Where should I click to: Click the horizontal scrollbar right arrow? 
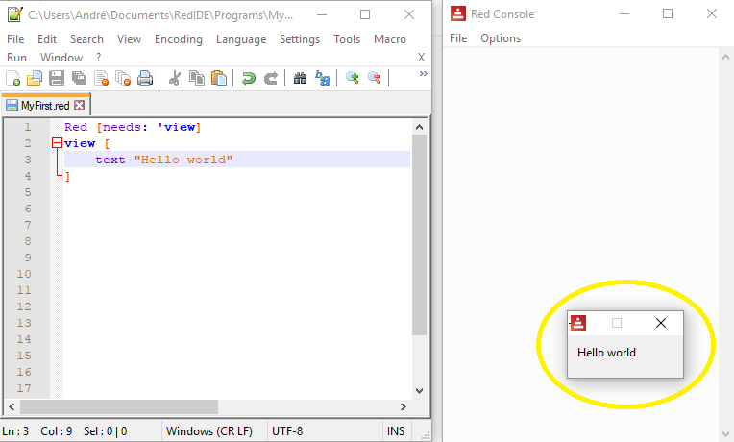pos(404,406)
